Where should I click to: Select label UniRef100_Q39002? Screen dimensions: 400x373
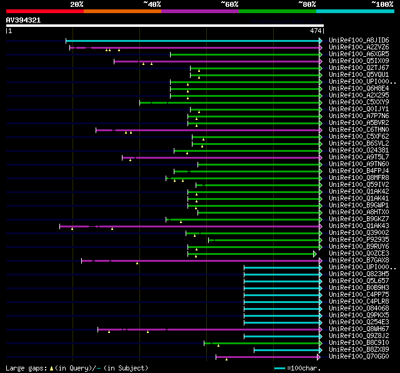click(x=359, y=233)
